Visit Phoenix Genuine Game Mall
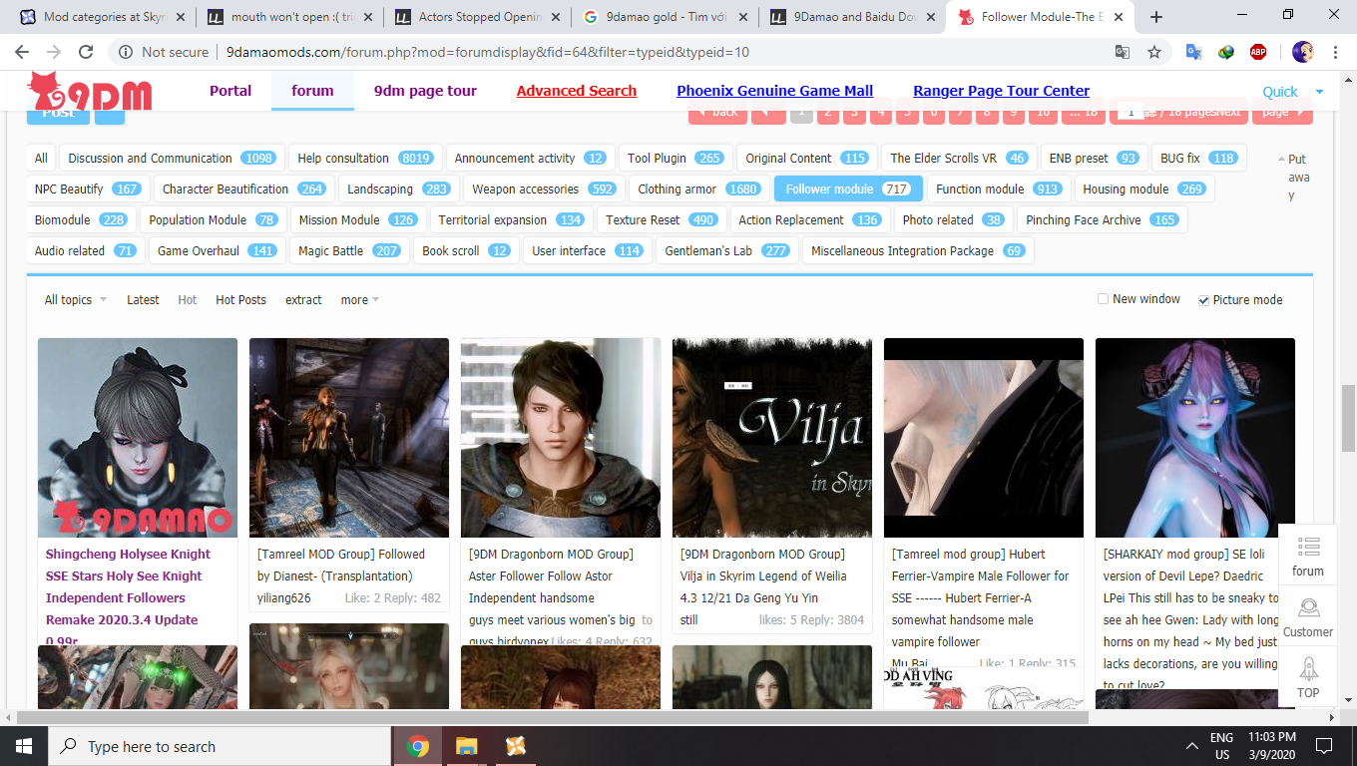 775,91
